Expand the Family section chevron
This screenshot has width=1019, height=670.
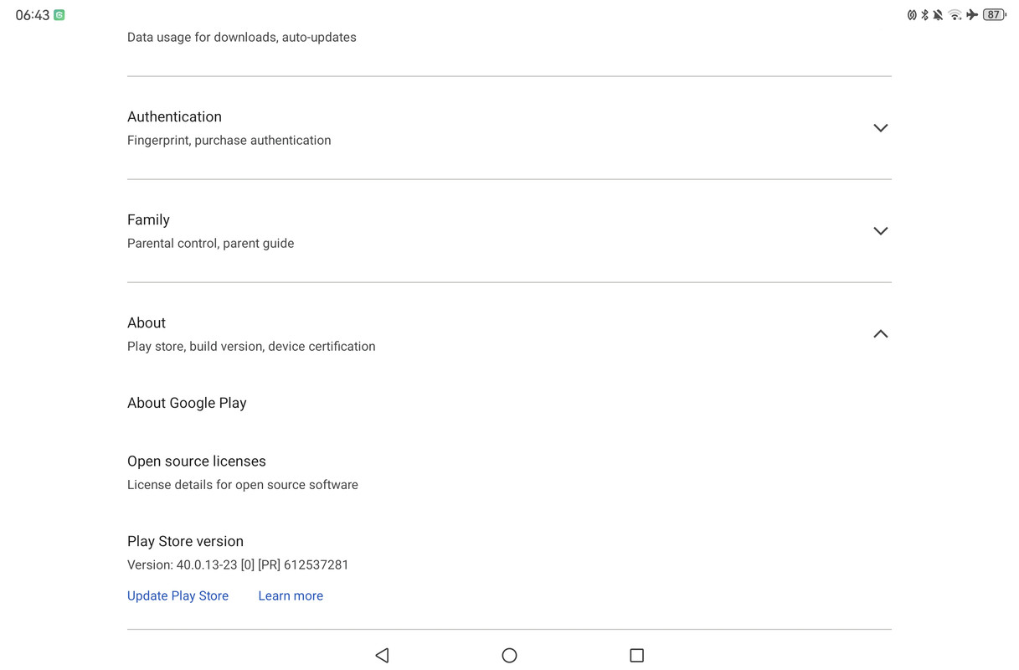point(880,231)
